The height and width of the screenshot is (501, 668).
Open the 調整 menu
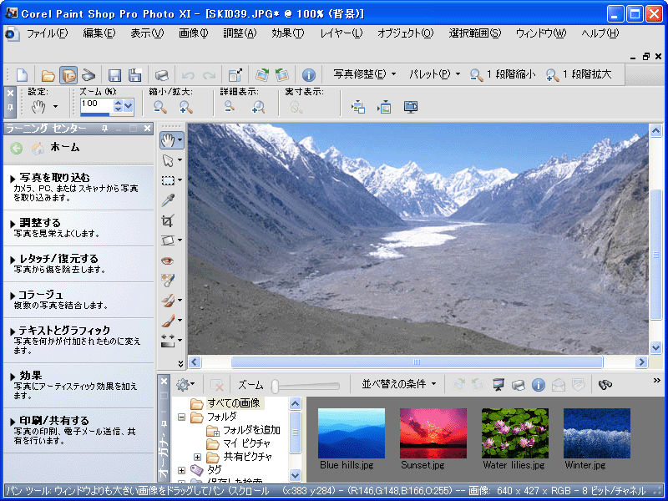tap(240, 33)
